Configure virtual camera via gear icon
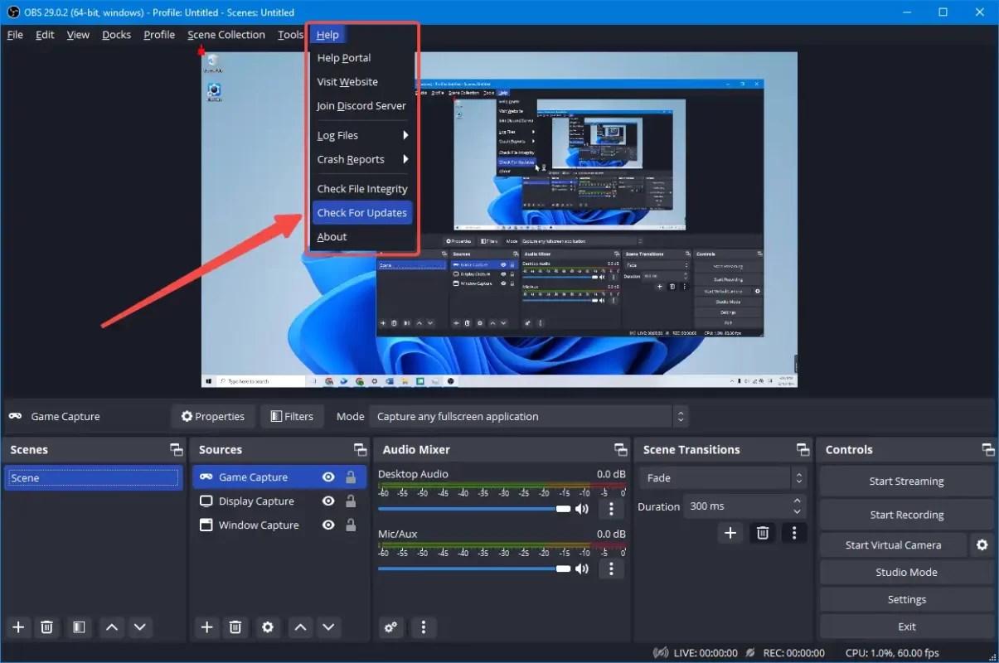Image resolution: width=999 pixels, height=663 pixels. [982, 544]
